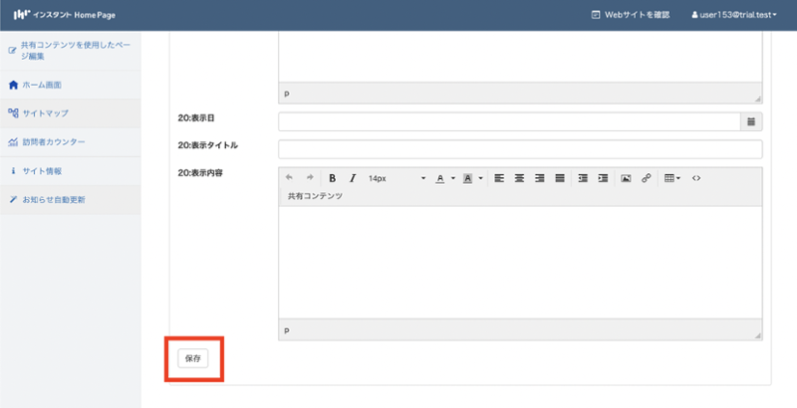Open user153@trial.test account menu
Viewport: 797px width, 408px height.
tap(733, 15)
